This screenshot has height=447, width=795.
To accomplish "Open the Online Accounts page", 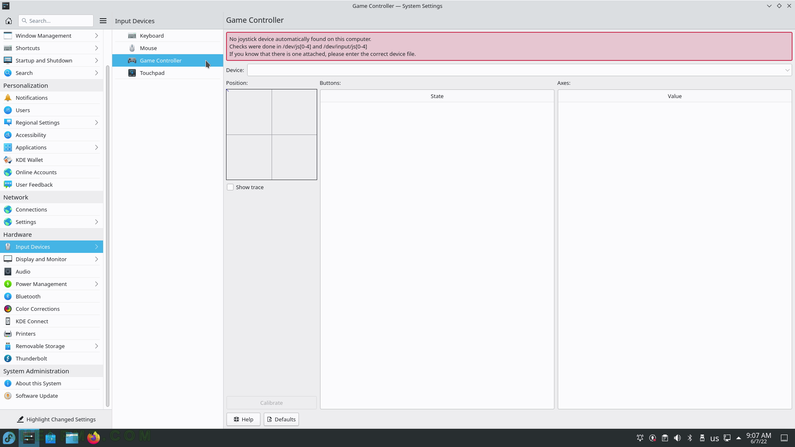I will (x=51, y=172).
